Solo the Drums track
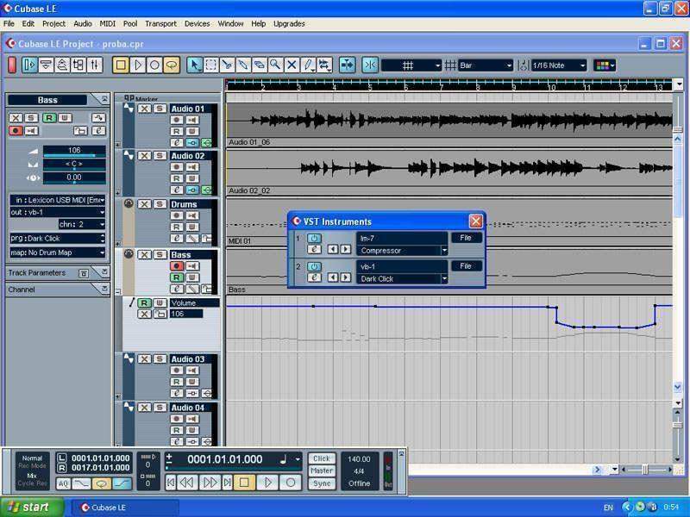This screenshot has width=690, height=517. [x=159, y=204]
